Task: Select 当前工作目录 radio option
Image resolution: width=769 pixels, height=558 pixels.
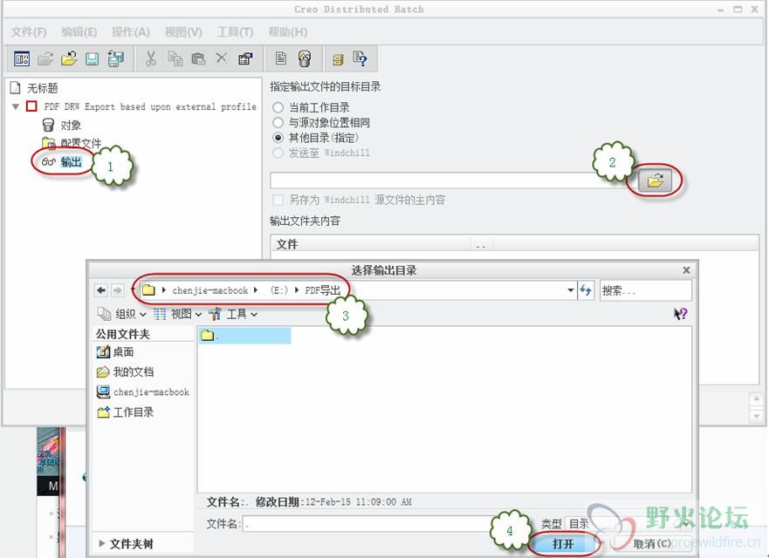Action: point(278,107)
